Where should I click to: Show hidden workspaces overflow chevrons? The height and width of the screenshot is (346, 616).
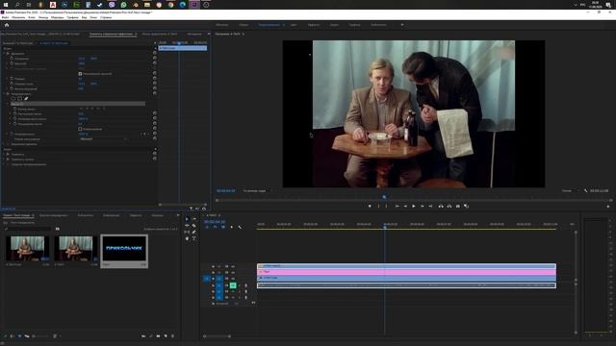tap(402, 25)
